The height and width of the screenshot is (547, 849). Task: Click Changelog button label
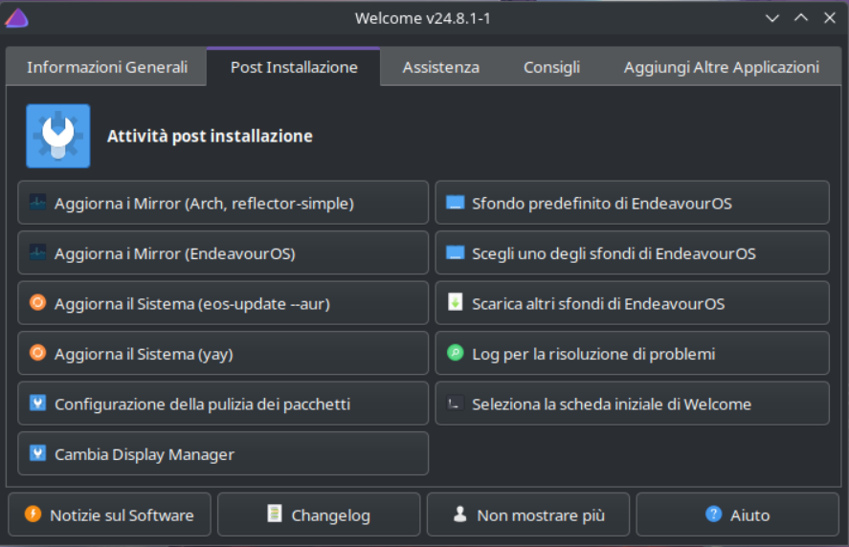(x=331, y=515)
